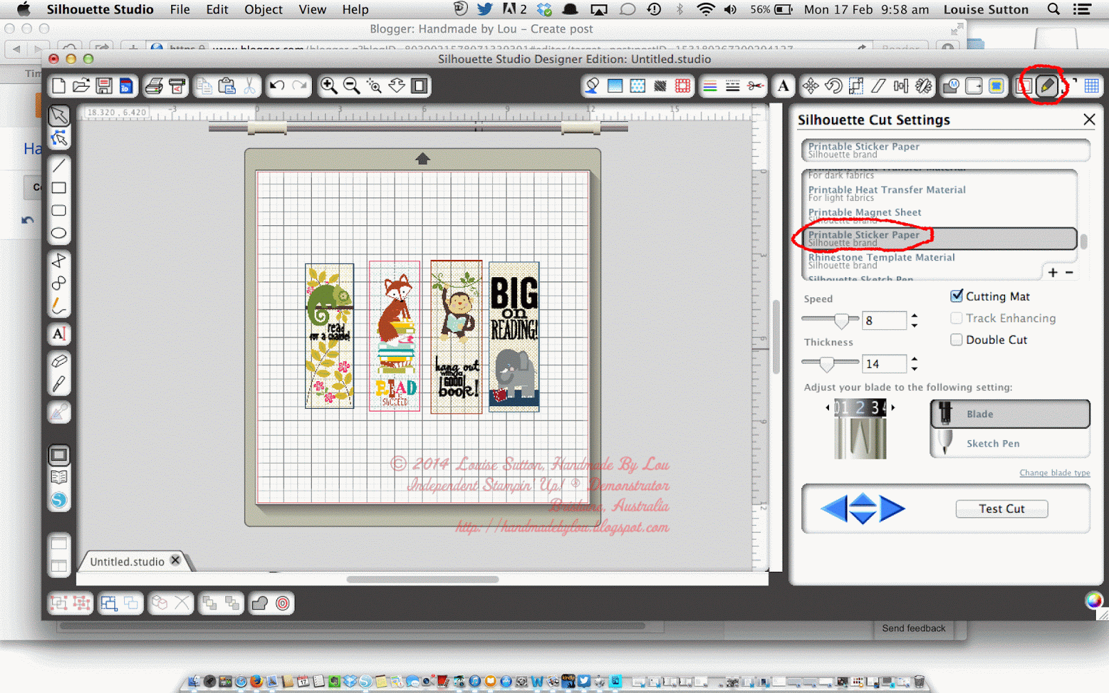Decrease blade setting with left arrow
The image size is (1109, 693).
(x=827, y=407)
